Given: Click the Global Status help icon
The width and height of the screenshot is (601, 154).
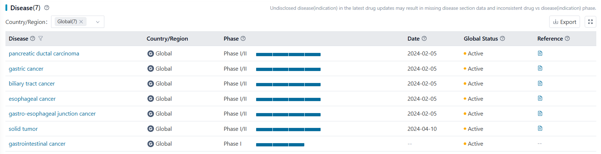Looking at the screenshot, I should pos(502,38).
